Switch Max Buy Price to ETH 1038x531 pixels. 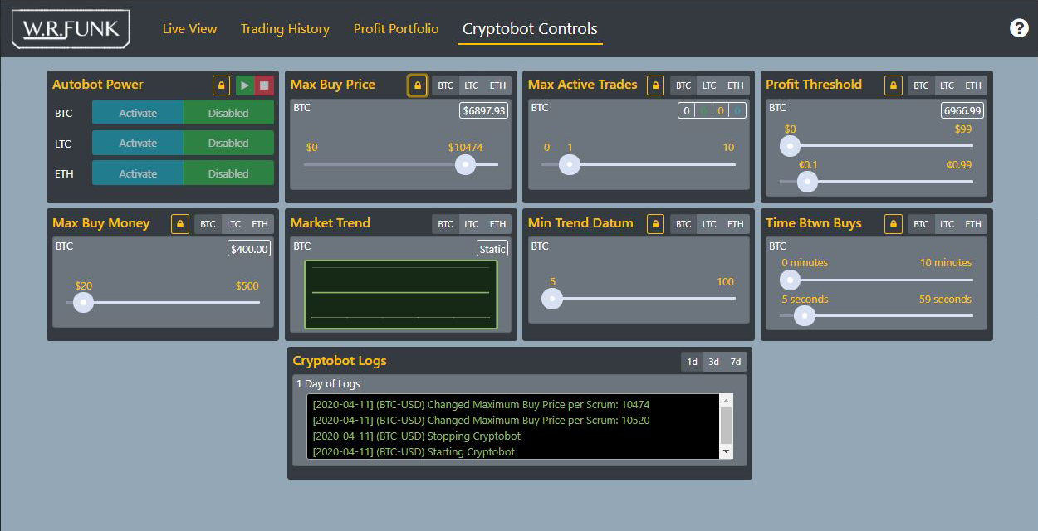[x=497, y=85]
